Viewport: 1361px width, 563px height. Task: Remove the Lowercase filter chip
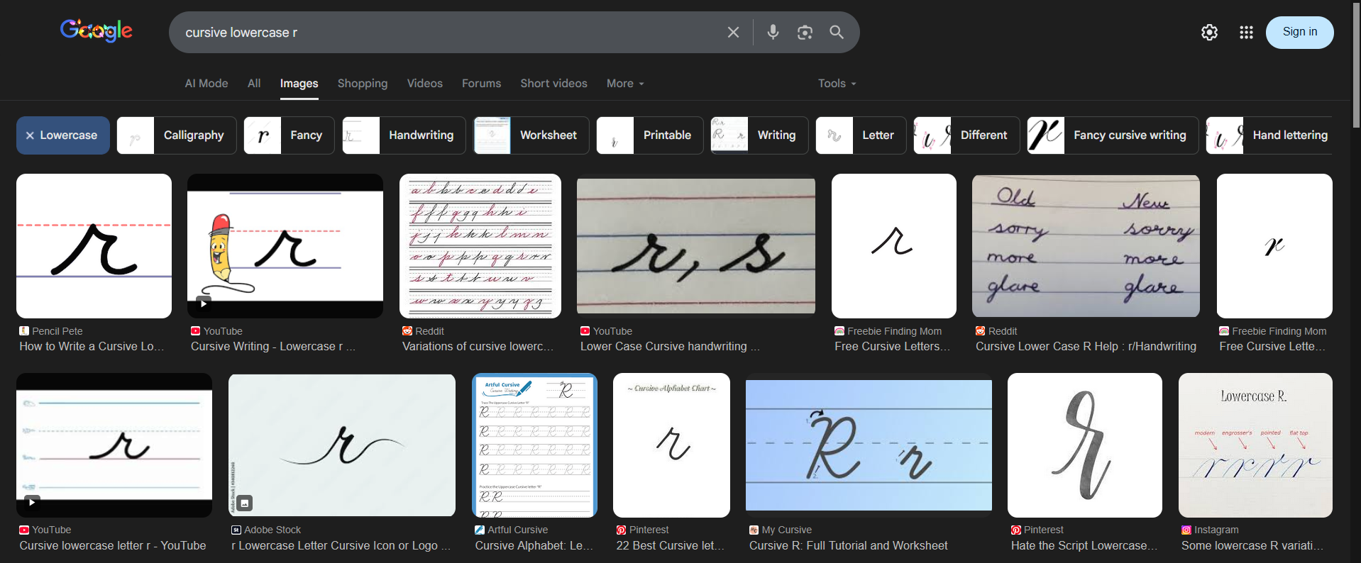click(63, 135)
